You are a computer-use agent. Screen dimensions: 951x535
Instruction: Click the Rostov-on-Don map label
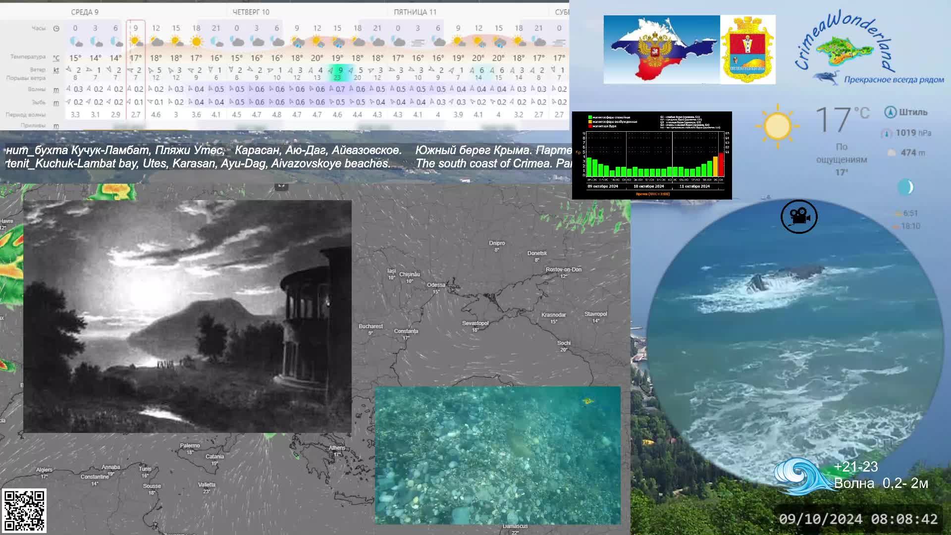(564, 269)
